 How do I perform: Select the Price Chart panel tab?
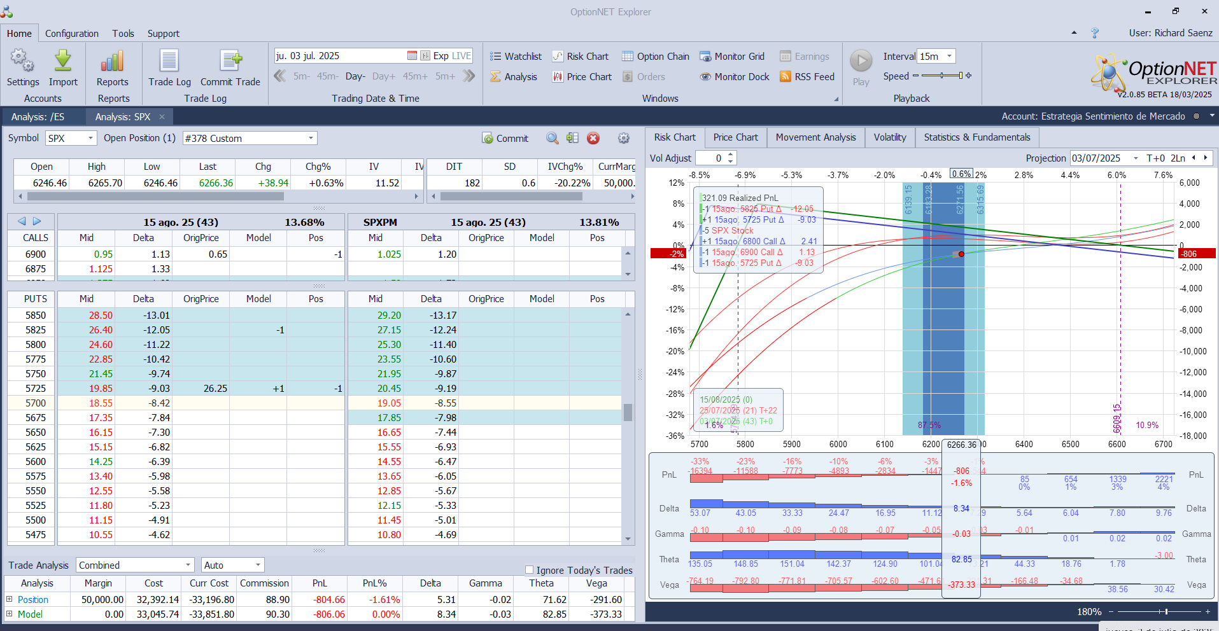[736, 137]
